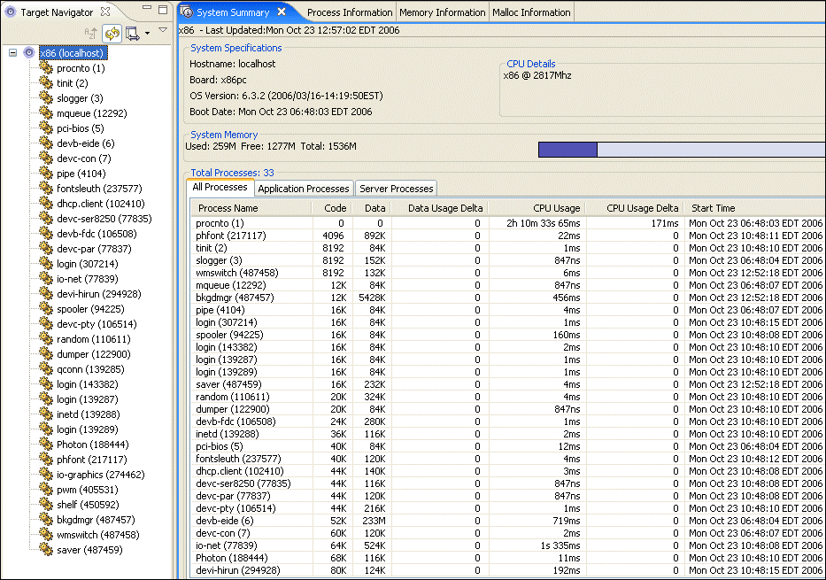The width and height of the screenshot is (826, 580).
Task: Show the Application Processes tab
Action: (x=304, y=188)
